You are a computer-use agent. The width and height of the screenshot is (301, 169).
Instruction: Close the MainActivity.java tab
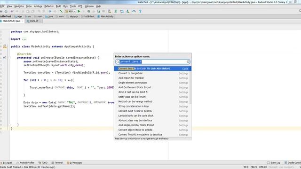point(22,21)
